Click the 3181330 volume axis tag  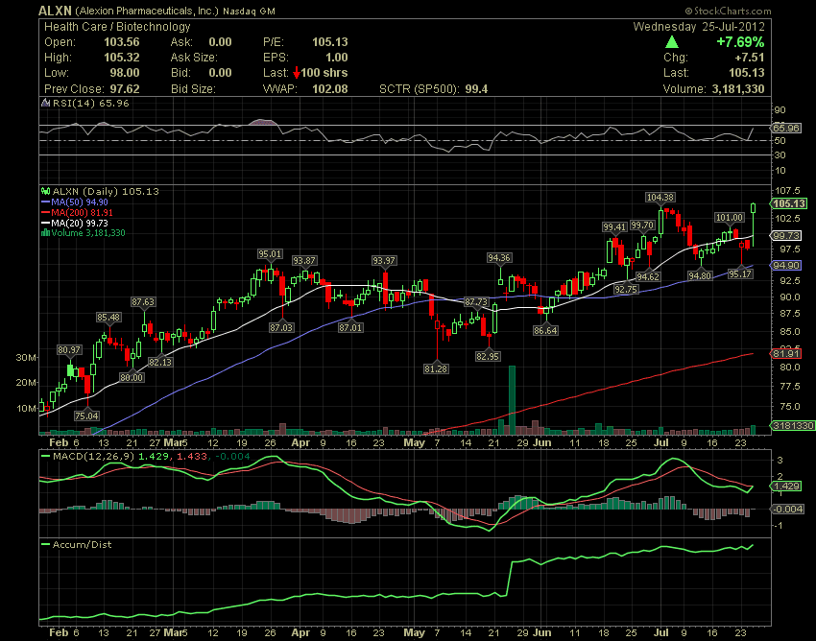[793, 426]
